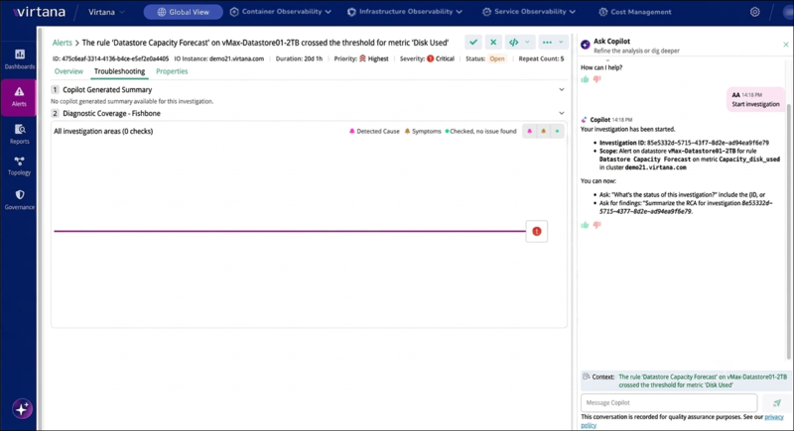Click the 'Critical' severity value

click(x=445, y=58)
